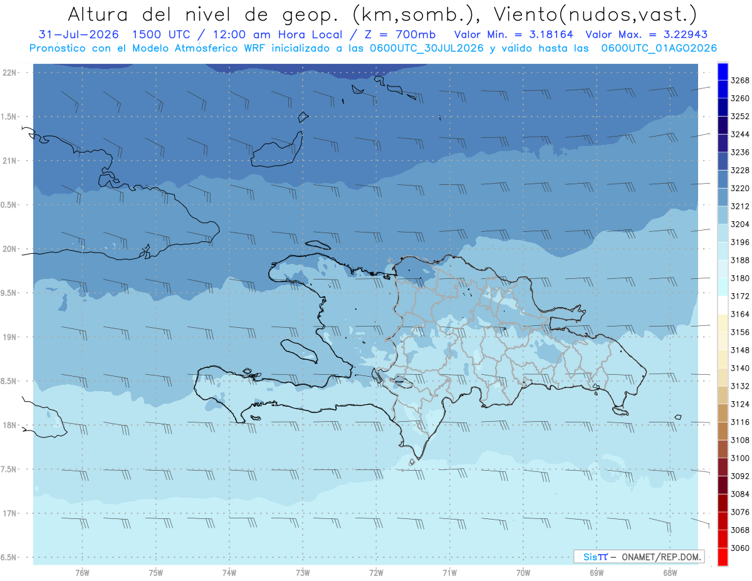Select colorbar value 3132

tap(740, 386)
